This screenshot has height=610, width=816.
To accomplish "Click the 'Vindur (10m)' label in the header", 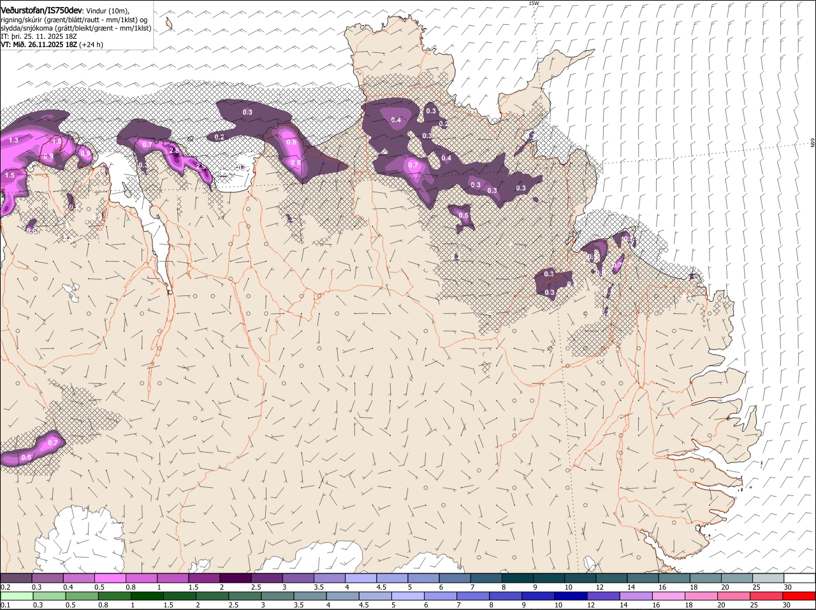I will (108, 10).
